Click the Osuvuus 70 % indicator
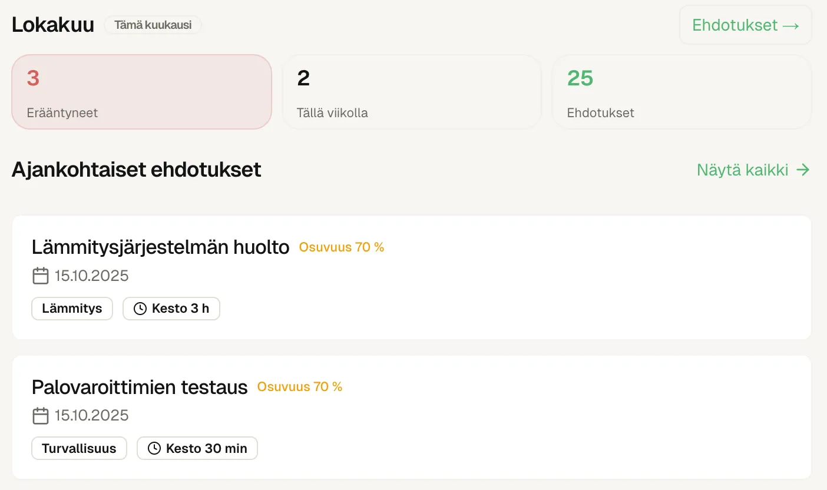Viewport: 827px width, 490px height. tap(341, 247)
